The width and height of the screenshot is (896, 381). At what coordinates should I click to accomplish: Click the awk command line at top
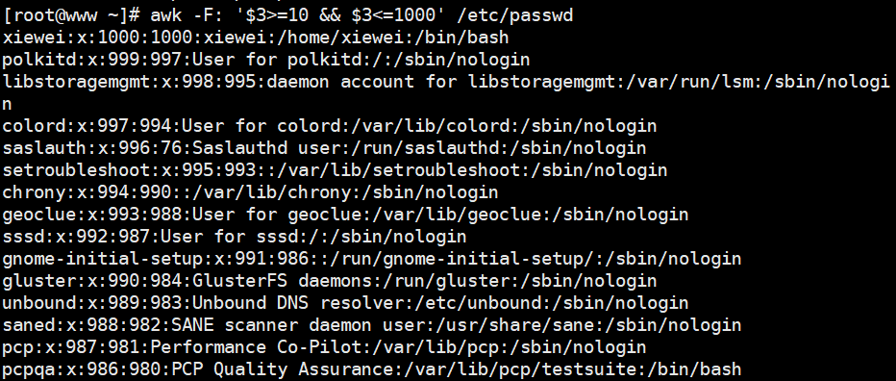[x=288, y=15]
